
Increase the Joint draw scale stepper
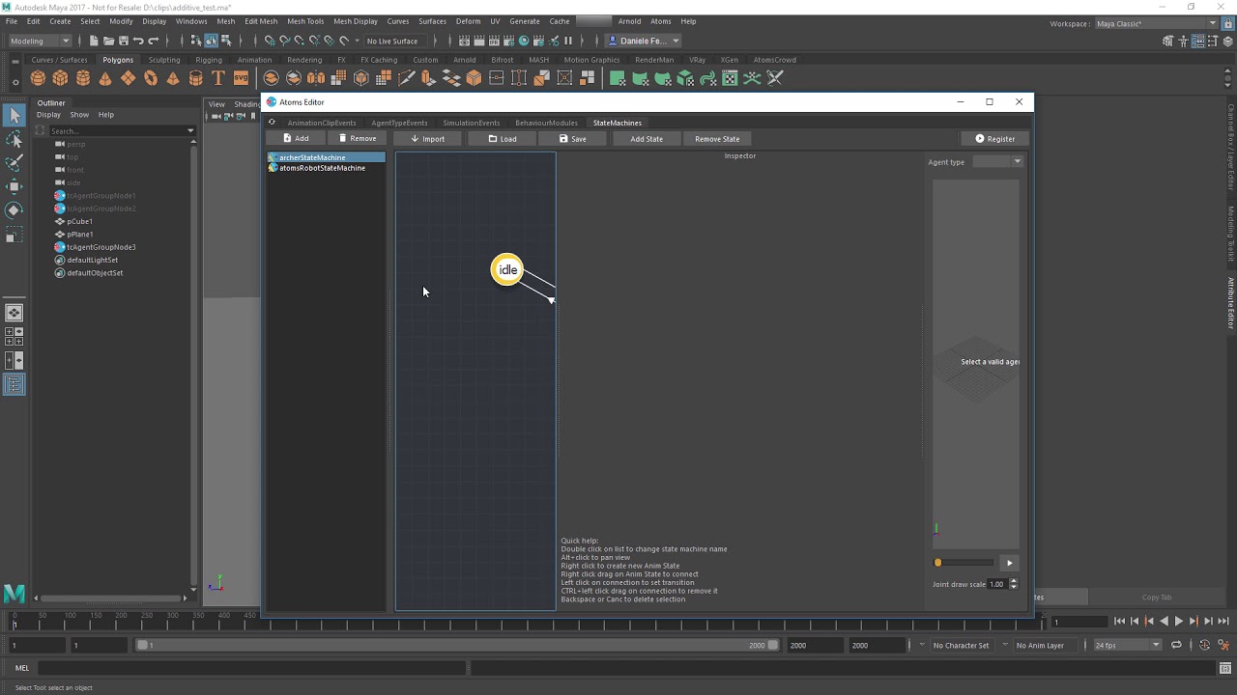click(1013, 581)
